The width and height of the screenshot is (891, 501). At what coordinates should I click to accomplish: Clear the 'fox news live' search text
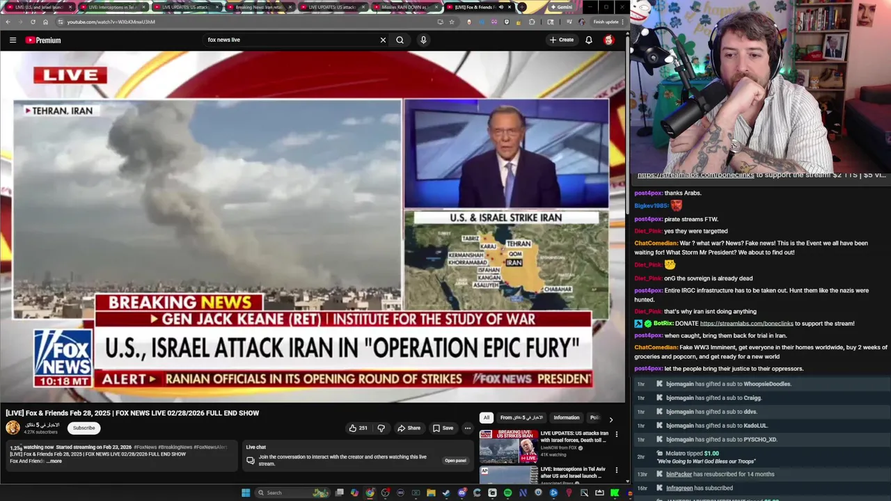pyautogui.click(x=383, y=40)
